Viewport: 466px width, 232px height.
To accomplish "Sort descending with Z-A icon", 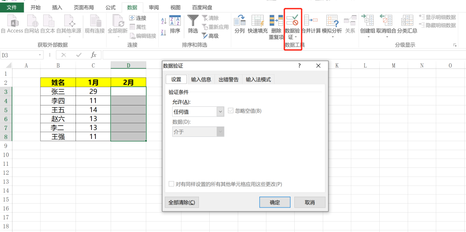I will point(164,33).
